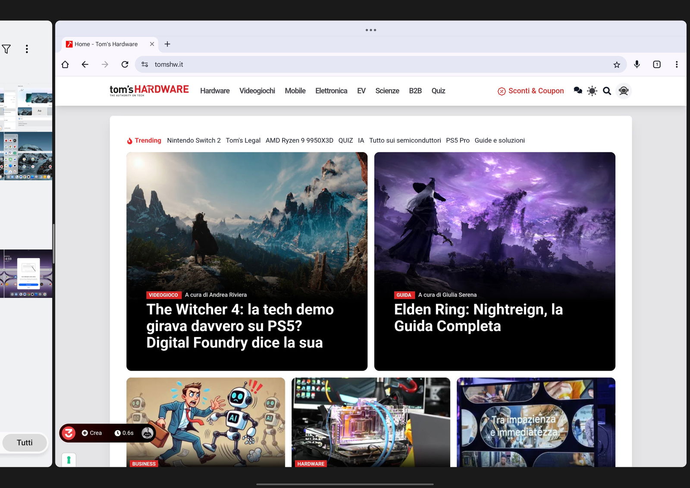Open the Videogiochi section
The width and height of the screenshot is (690, 488).
[257, 91]
